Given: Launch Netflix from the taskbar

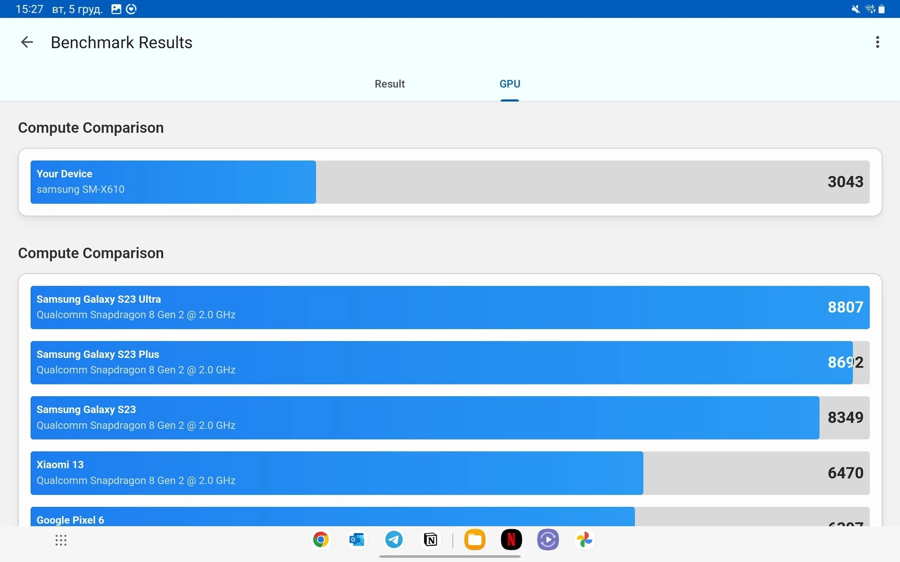Looking at the screenshot, I should click(511, 540).
